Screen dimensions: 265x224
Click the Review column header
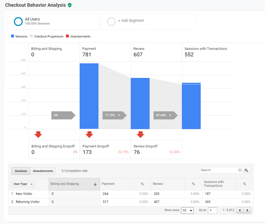click(x=168, y=184)
